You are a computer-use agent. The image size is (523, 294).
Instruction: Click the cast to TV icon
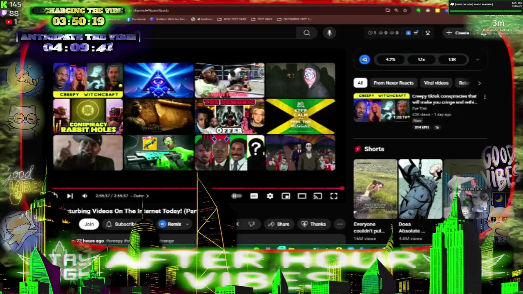point(317,196)
